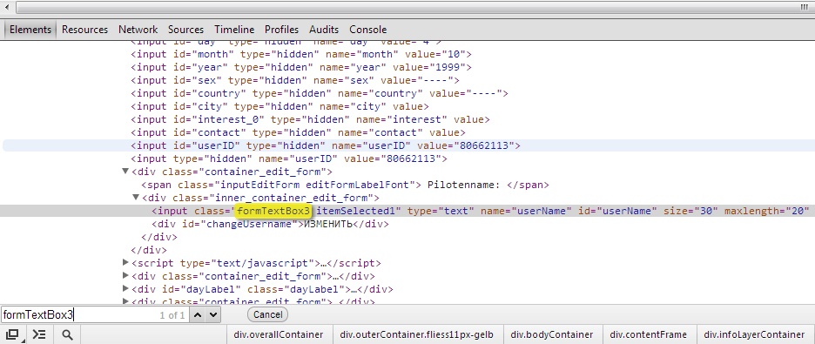Select the input id="contact" line
815x344 pixels.
pos(298,132)
